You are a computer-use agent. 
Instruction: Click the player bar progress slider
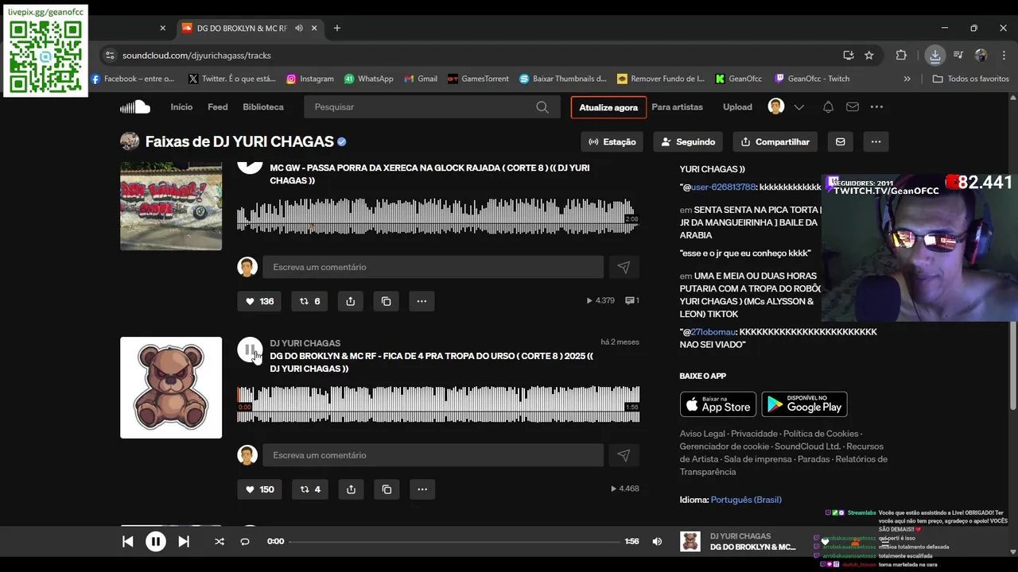coord(454,542)
